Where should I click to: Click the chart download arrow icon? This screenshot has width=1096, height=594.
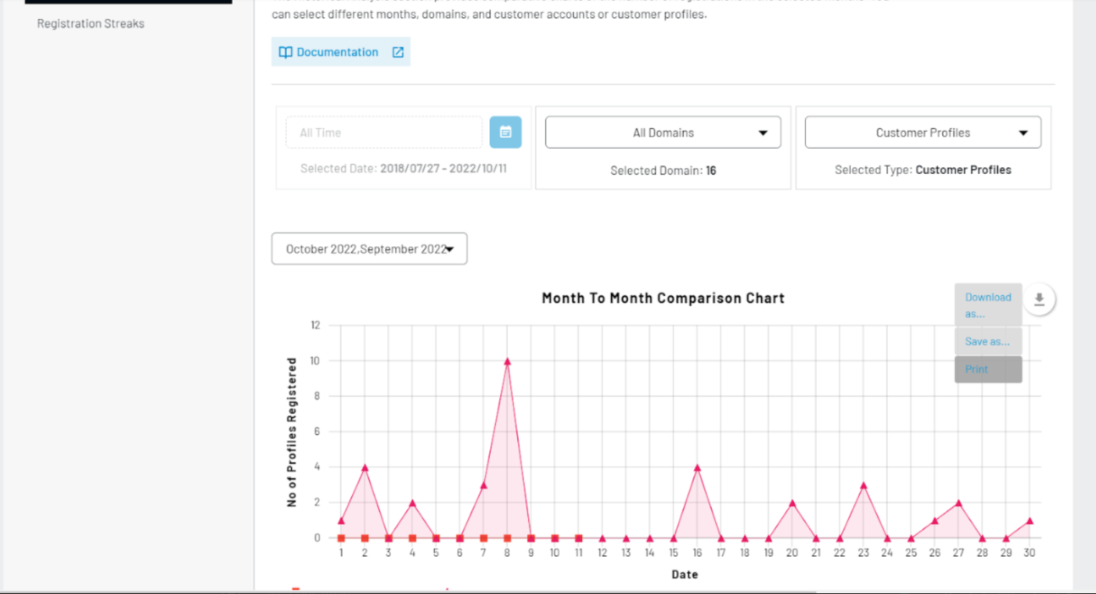click(x=1039, y=300)
